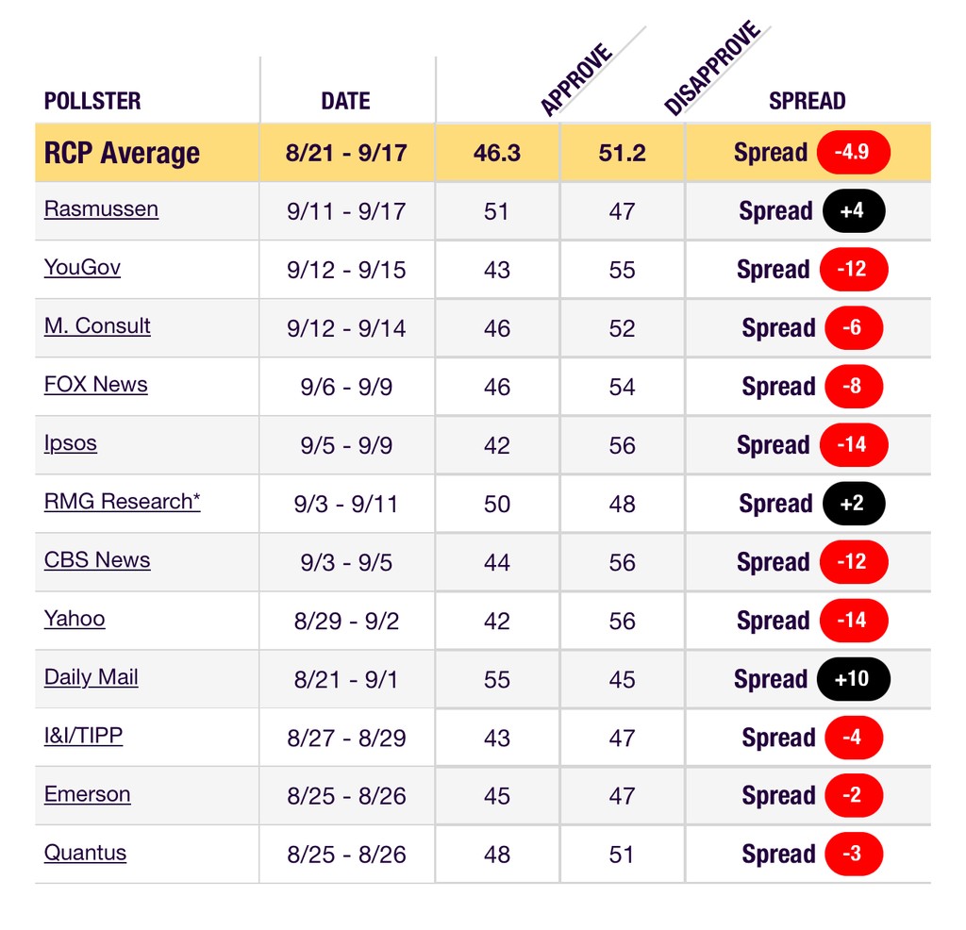This screenshot has height=930, width=966.
Task: Click Daily Mail's +10 spread badge
Action: click(851, 679)
